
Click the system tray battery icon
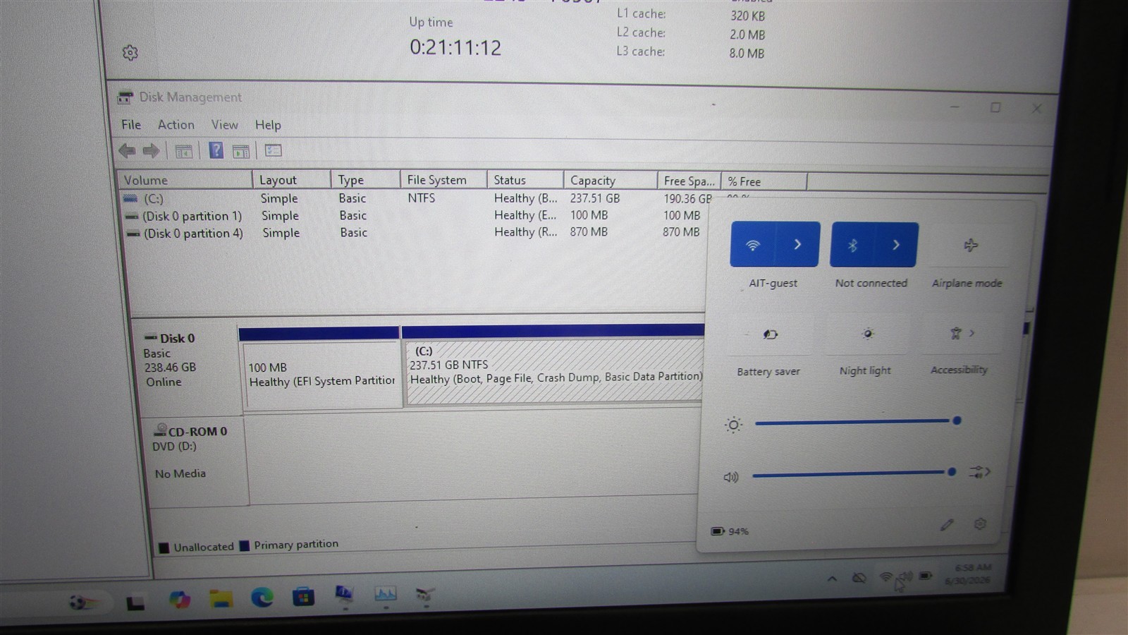pyautogui.click(x=926, y=576)
